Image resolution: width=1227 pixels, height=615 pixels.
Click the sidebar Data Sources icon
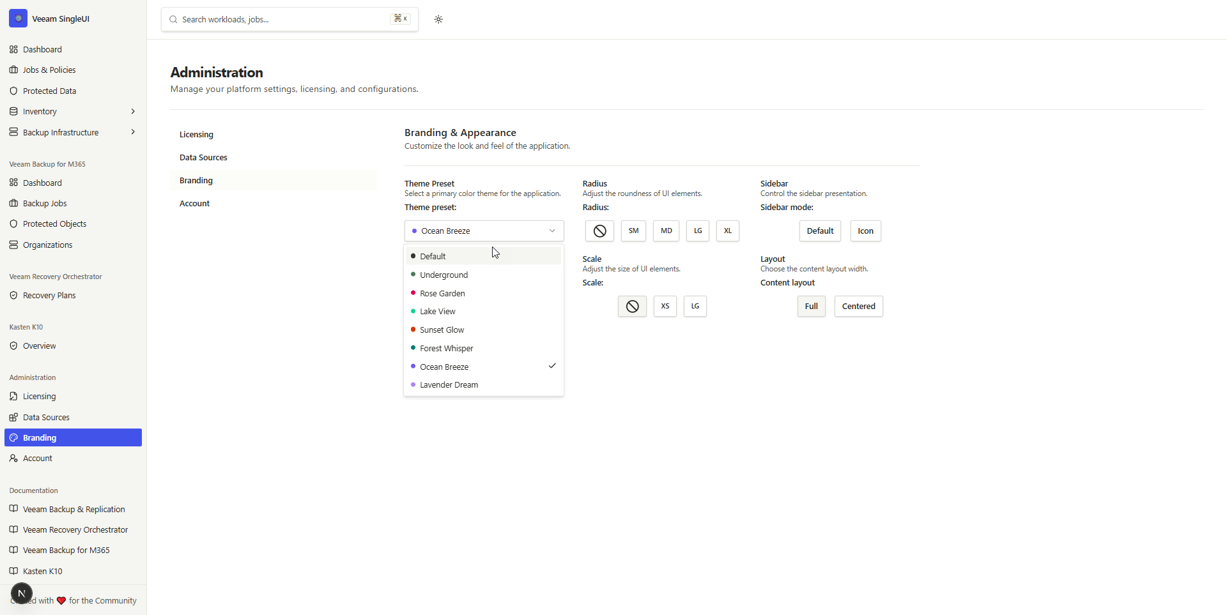tap(13, 417)
